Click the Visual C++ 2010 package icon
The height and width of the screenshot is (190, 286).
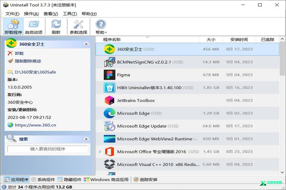pos(109,164)
